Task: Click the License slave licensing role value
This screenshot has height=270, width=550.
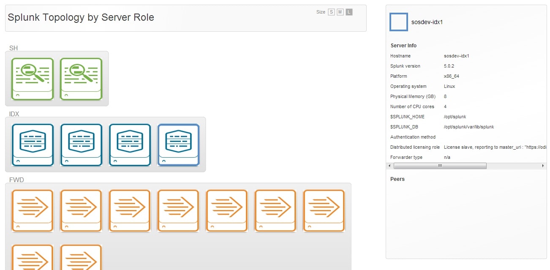Action: (x=496, y=147)
